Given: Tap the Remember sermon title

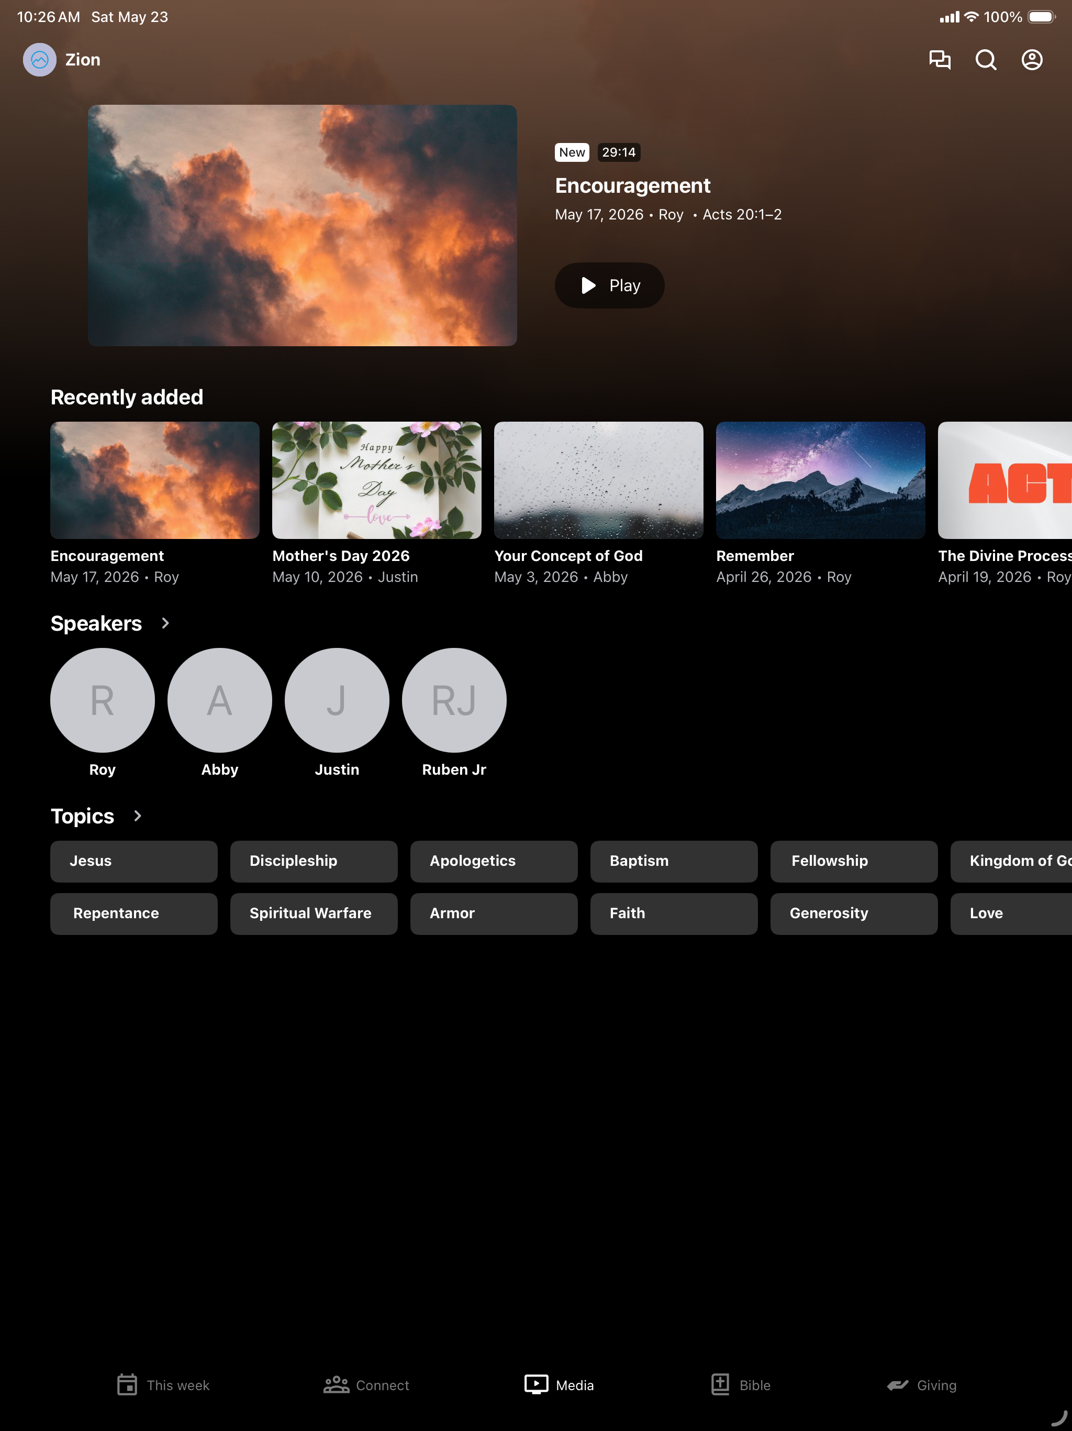Looking at the screenshot, I should coord(755,556).
